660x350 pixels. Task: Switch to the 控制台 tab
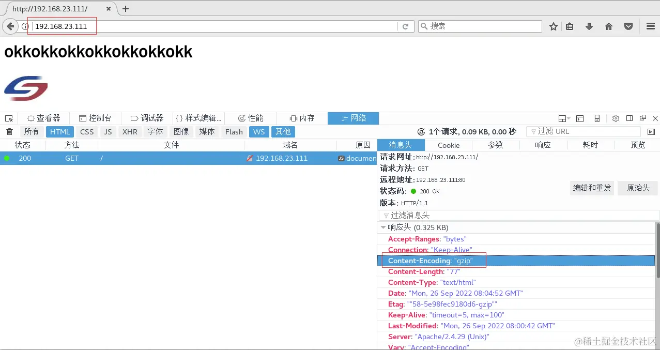95,118
